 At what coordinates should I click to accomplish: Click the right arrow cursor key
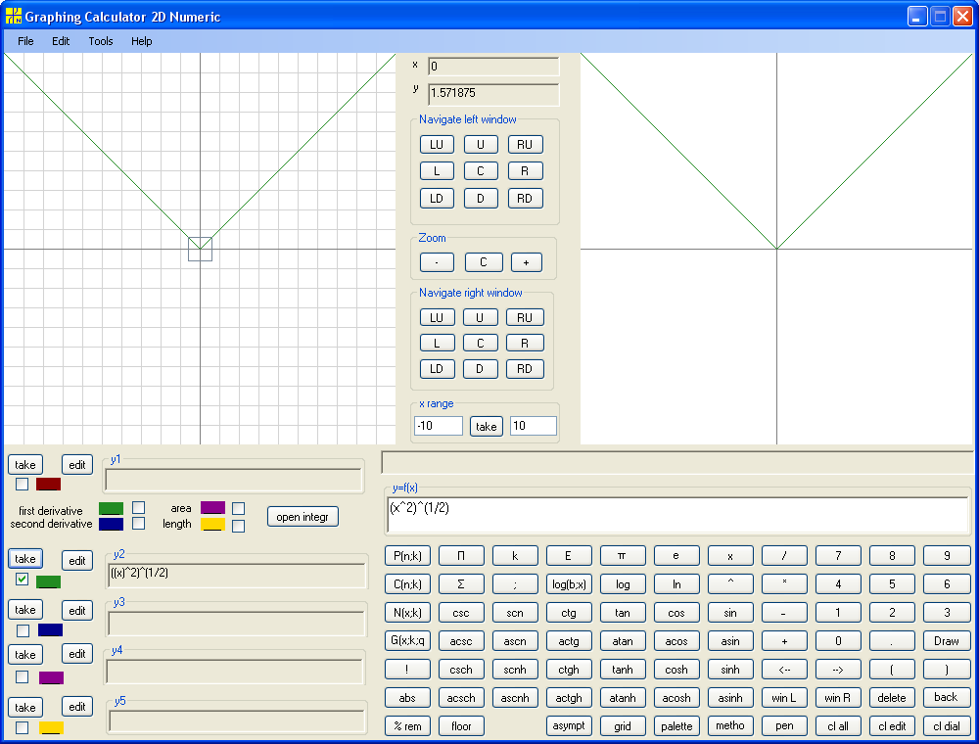(x=838, y=669)
